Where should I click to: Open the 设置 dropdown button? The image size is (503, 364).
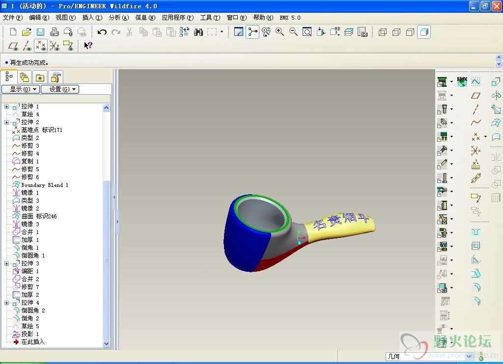pos(60,89)
